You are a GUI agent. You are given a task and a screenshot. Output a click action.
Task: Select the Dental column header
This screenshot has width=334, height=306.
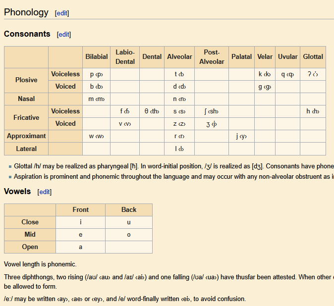[152, 57]
